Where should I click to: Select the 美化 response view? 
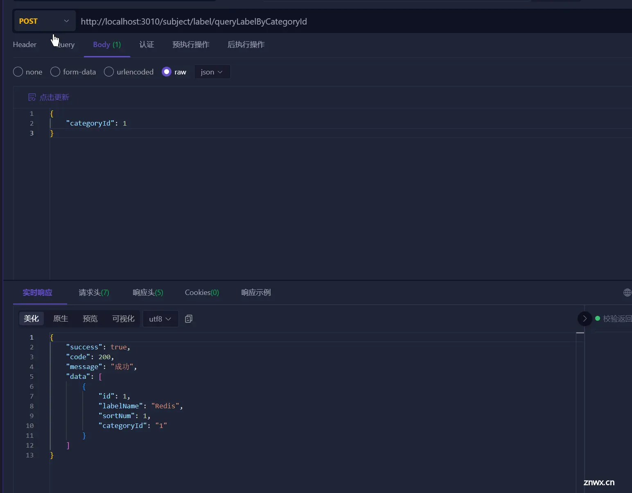[31, 318]
